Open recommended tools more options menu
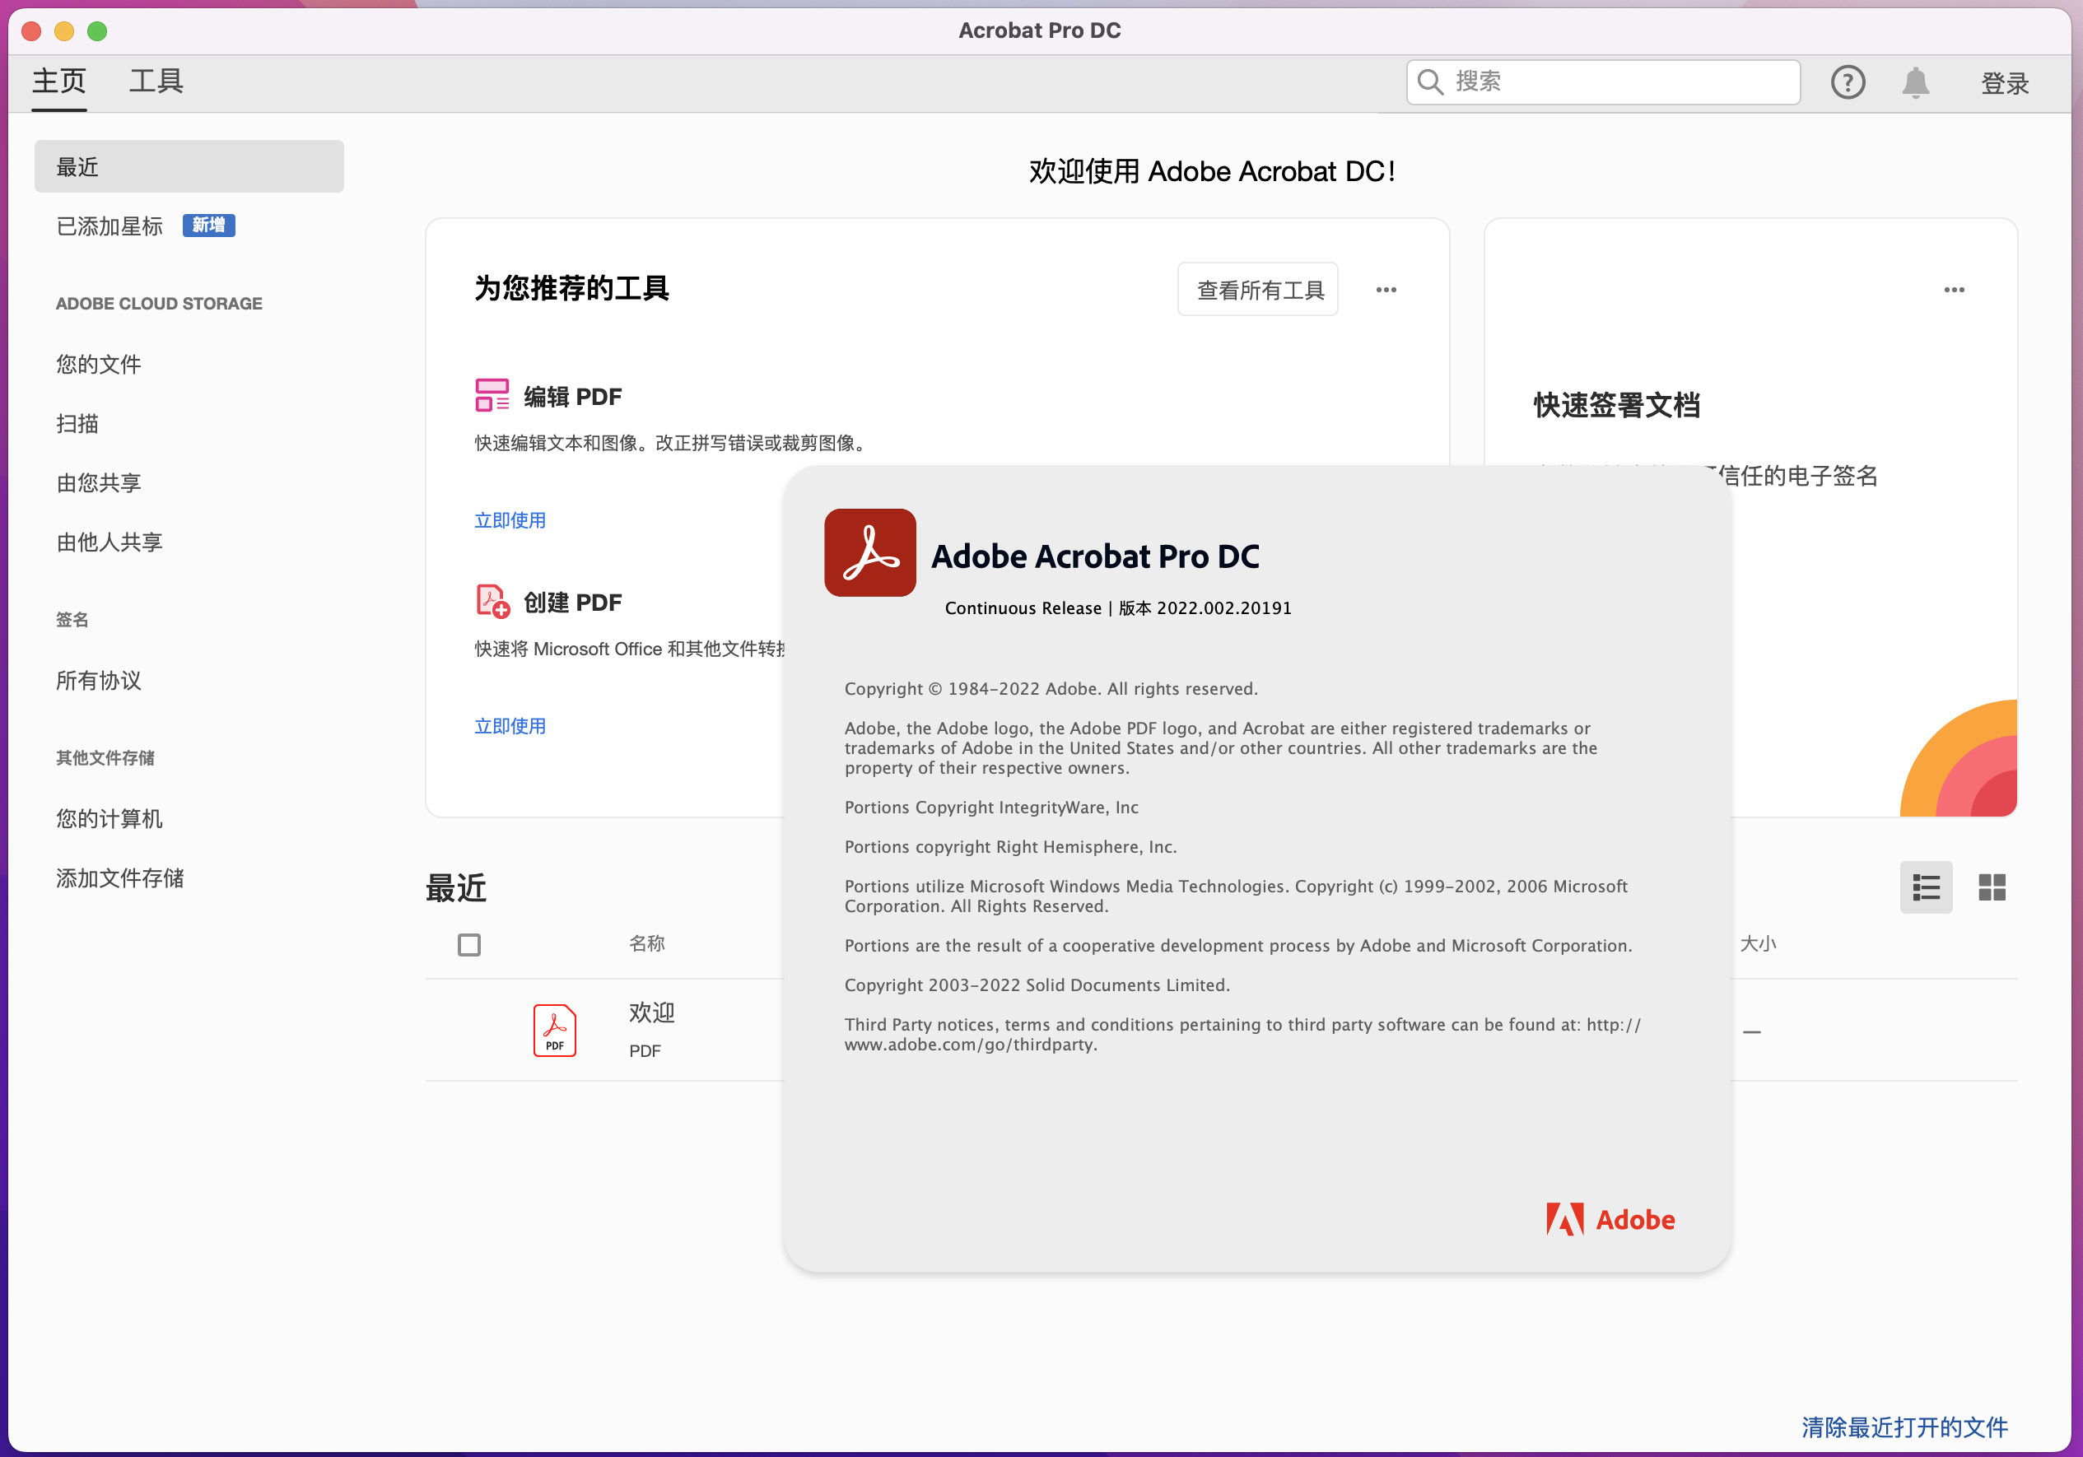The width and height of the screenshot is (2083, 1457). (x=1386, y=290)
